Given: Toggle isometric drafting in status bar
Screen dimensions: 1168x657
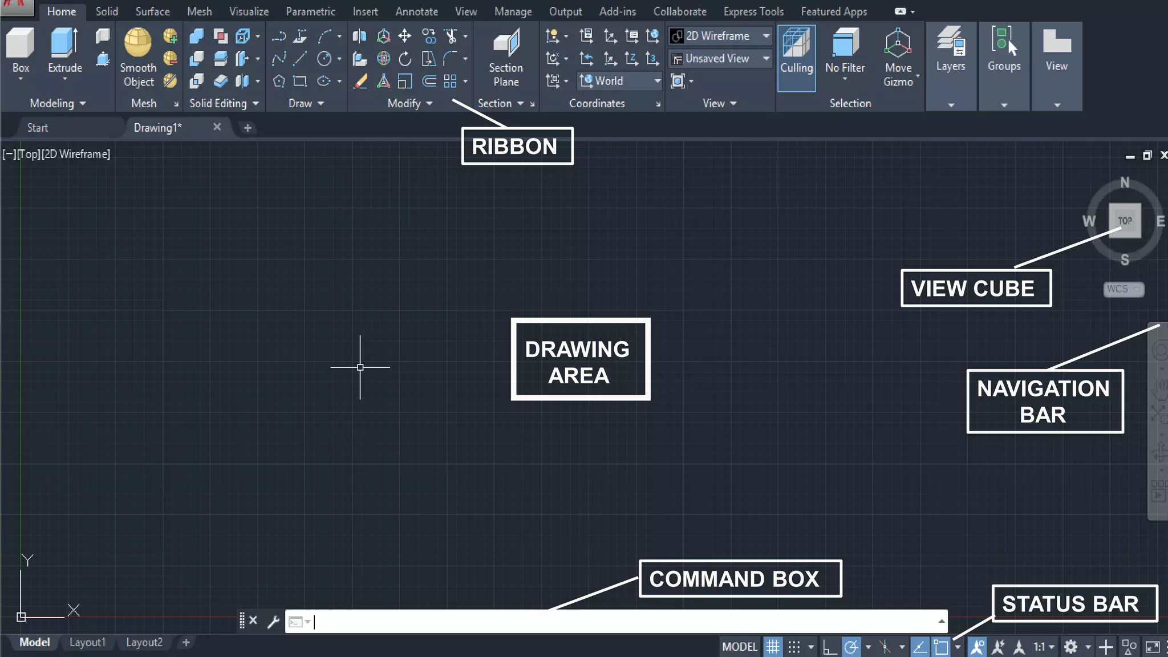Looking at the screenshot, I should pyautogui.click(x=885, y=647).
